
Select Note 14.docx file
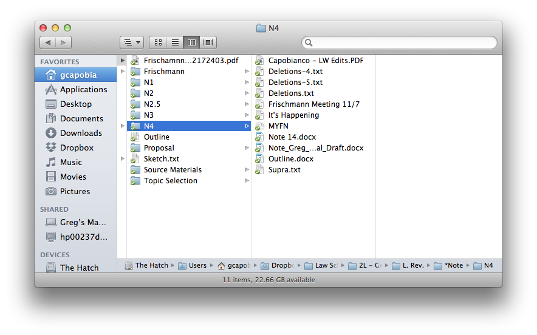coord(313,137)
